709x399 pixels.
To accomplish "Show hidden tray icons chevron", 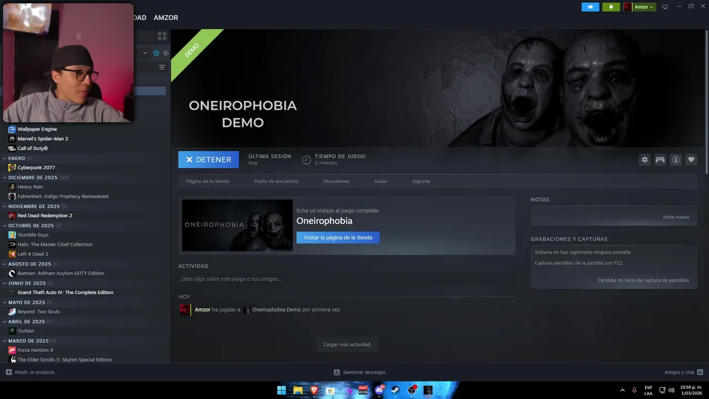I will (x=622, y=390).
